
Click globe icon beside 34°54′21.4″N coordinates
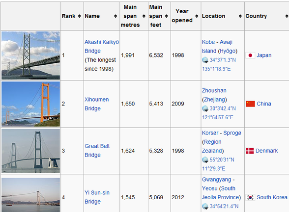click(205, 206)
